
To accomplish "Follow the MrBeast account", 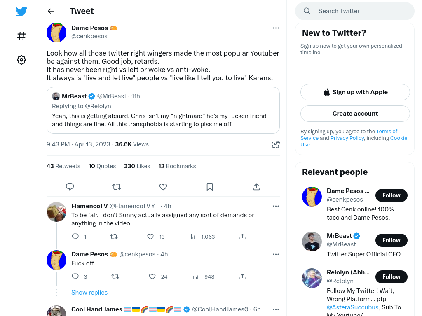I will [392, 240].
